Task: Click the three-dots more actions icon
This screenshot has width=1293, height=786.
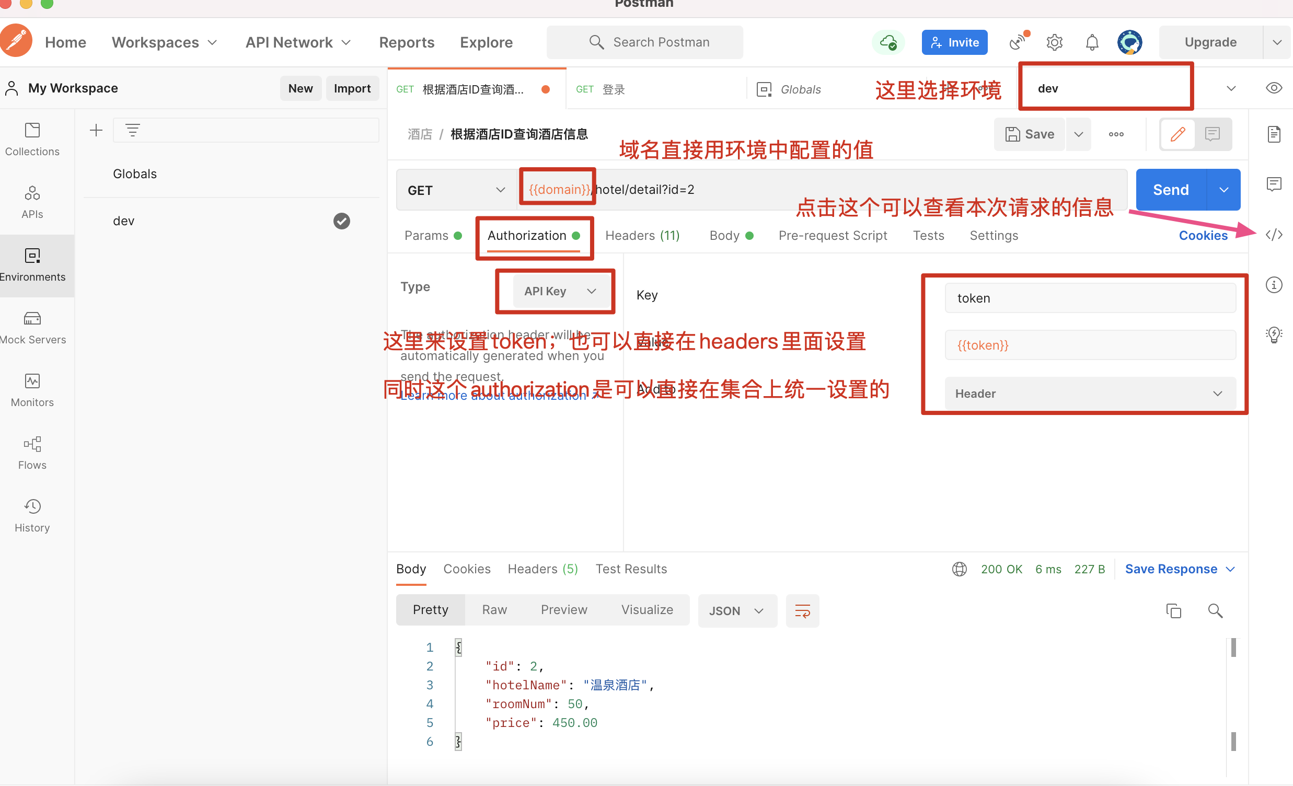Action: [1116, 134]
